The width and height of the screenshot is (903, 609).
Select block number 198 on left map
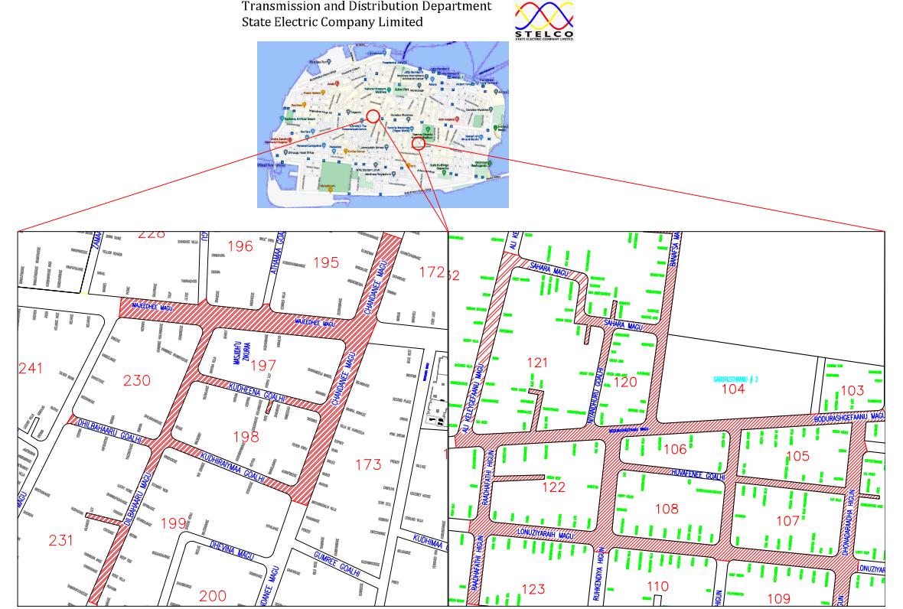pyautogui.click(x=246, y=436)
